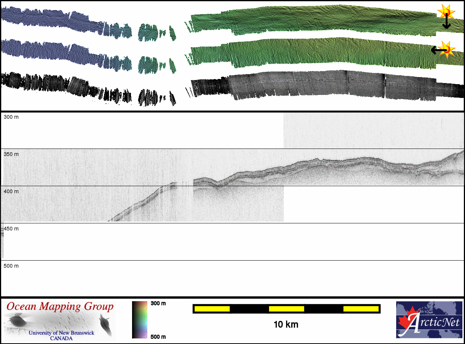Click the ArcticNet logo text
The height and width of the screenshot is (344, 465).
coord(434,322)
